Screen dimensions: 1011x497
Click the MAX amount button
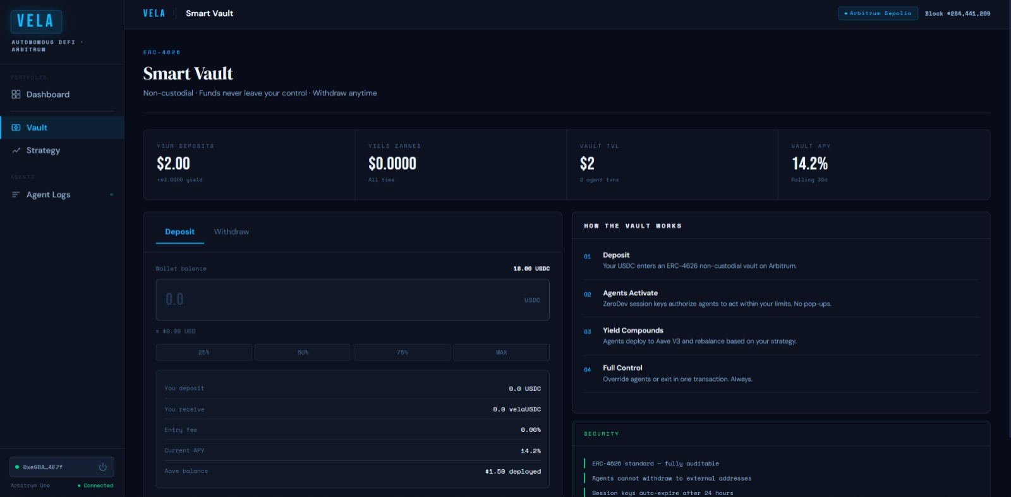tap(502, 352)
